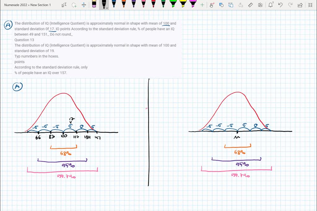Viewport: 317px width, 211px height.
Task: Click the Undo icon
Action: [x=280, y=5]
